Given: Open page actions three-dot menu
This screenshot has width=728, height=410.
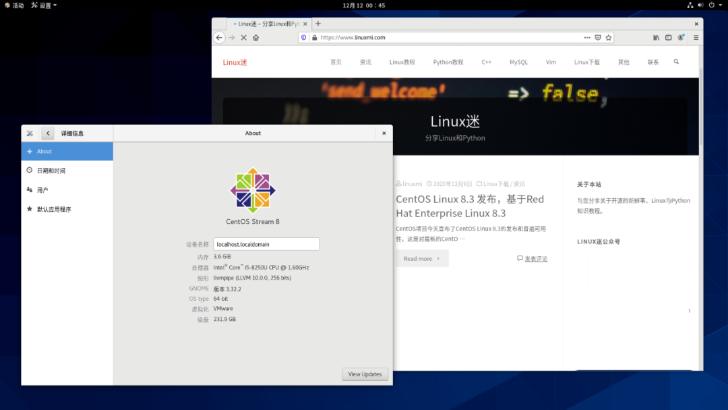Looking at the screenshot, I should 587,38.
